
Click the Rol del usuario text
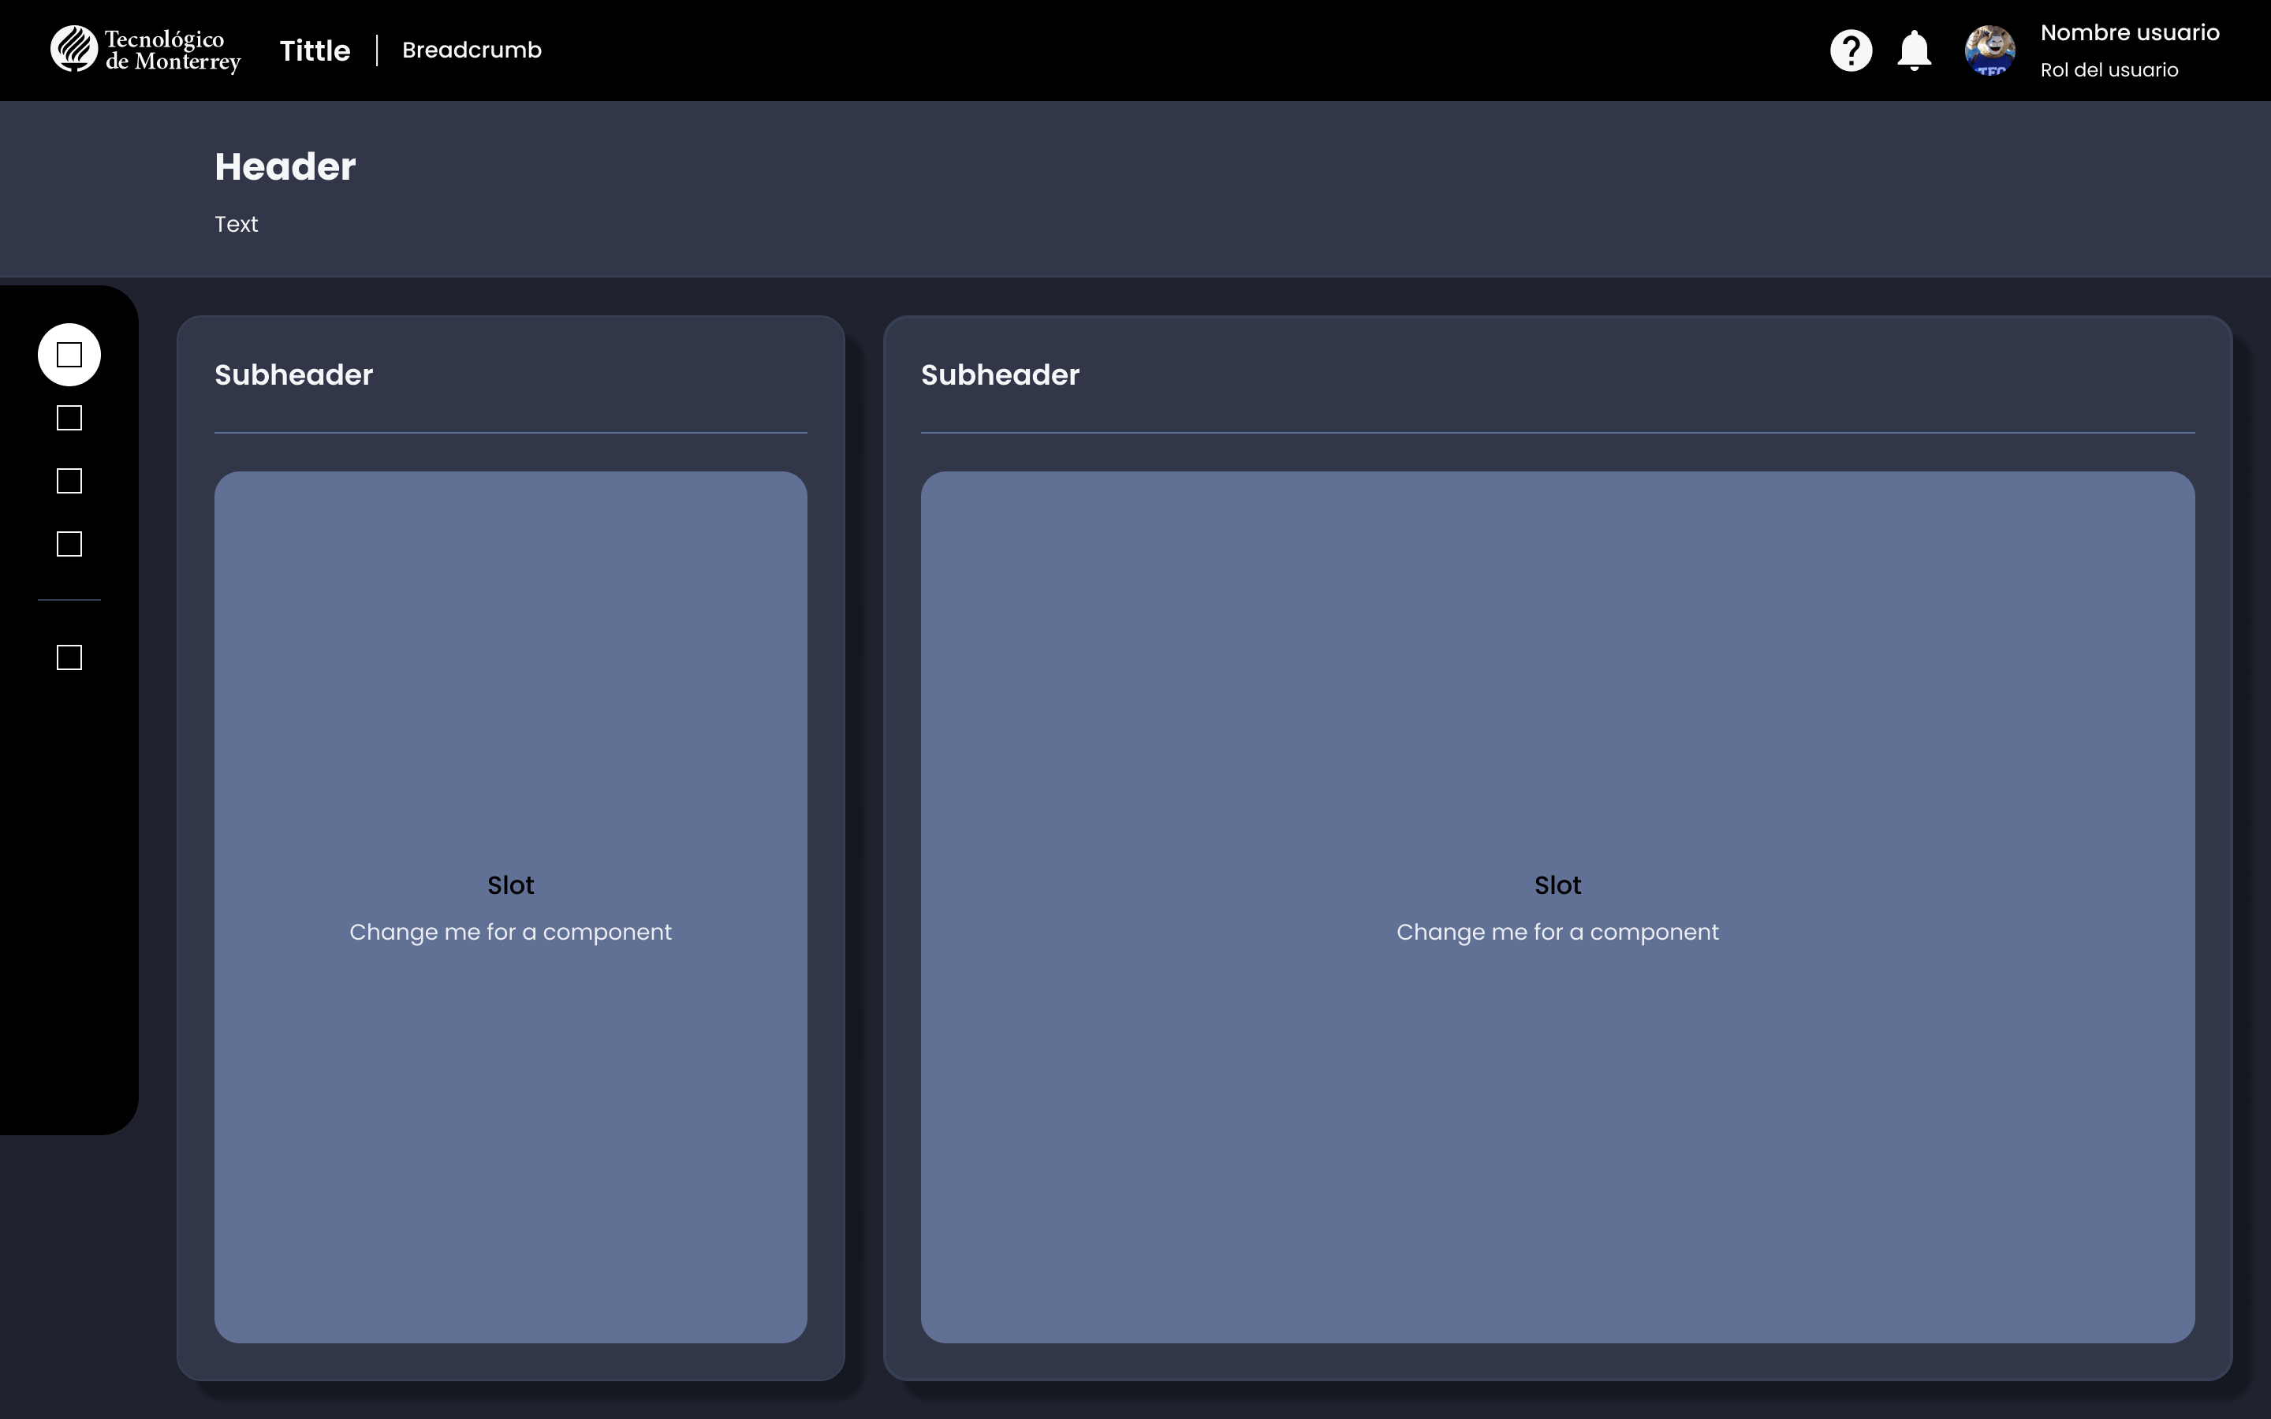tap(2109, 70)
